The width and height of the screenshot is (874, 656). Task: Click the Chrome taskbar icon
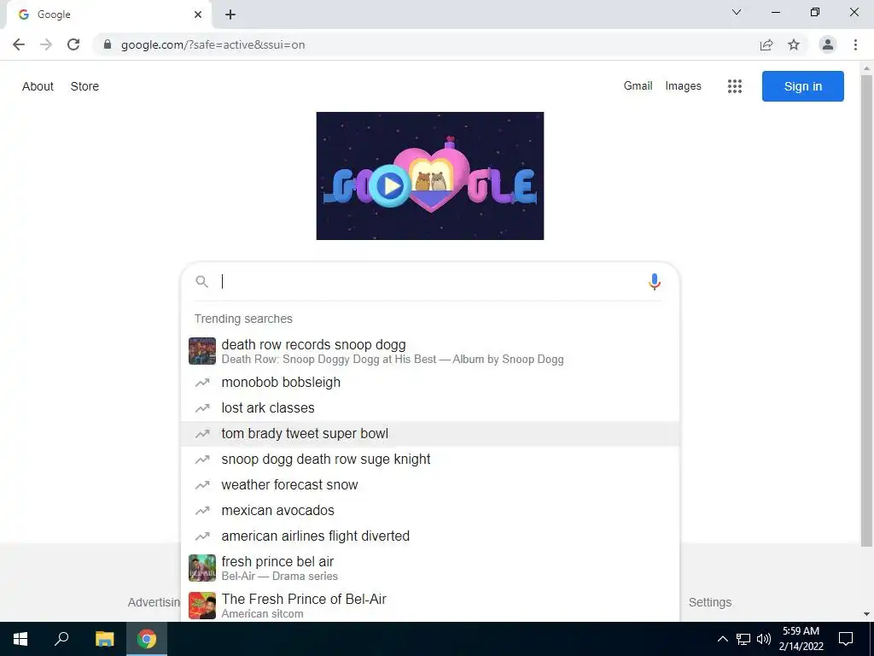(x=147, y=639)
